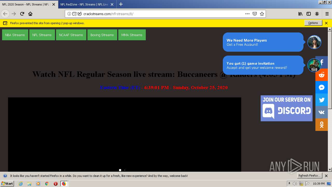
Task: Open the Windows Start menu
Action: tap(7, 183)
